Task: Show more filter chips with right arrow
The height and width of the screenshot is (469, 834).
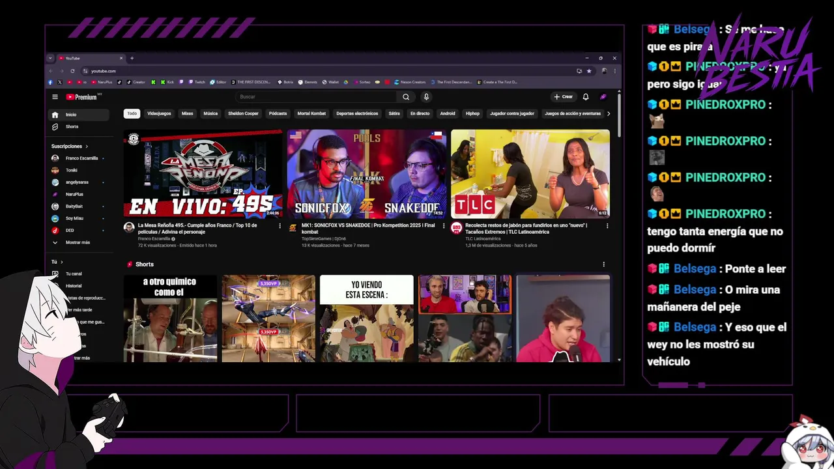Action: [609, 113]
